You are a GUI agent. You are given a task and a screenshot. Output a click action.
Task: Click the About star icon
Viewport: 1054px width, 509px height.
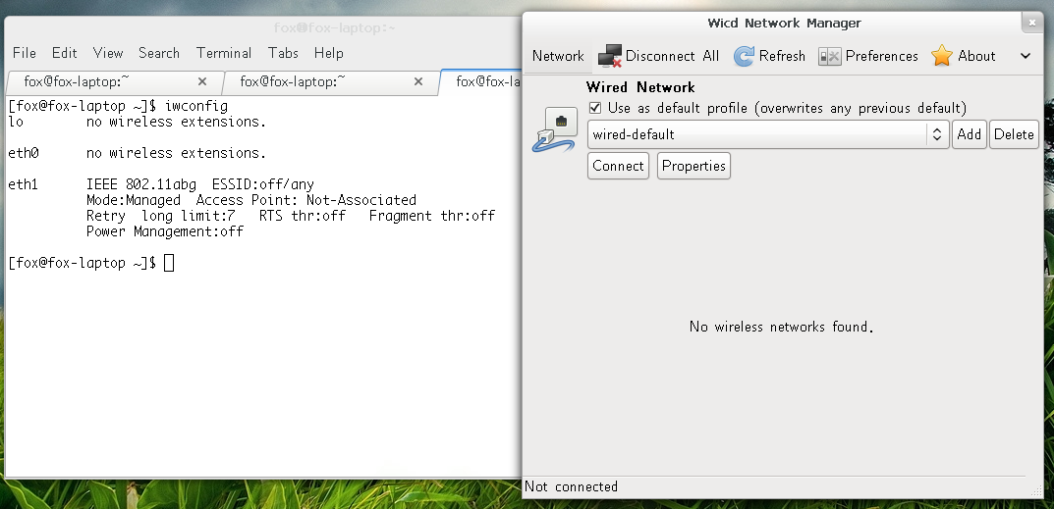click(x=942, y=56)
